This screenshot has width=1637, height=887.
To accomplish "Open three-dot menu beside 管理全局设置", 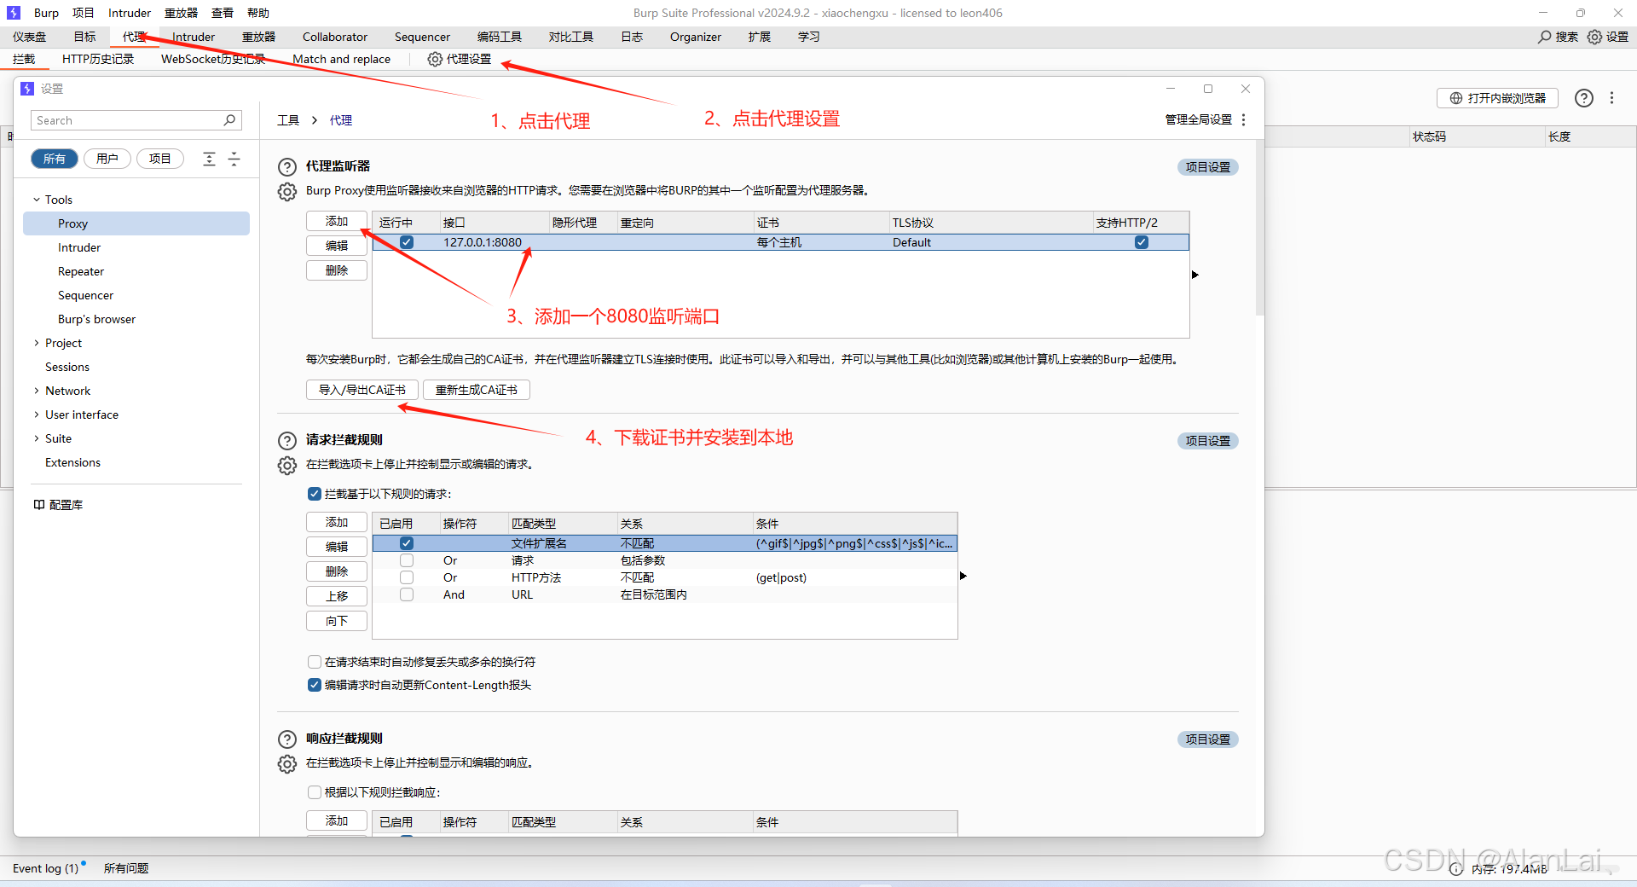I will pyautogui.click(x=1244, y=119).
